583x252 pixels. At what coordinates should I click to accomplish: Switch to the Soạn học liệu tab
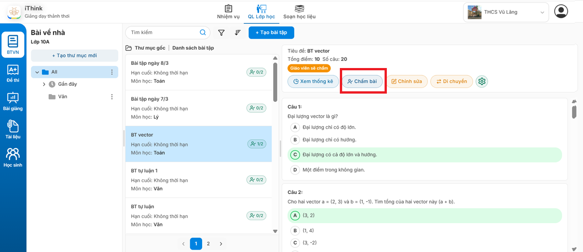299,12
